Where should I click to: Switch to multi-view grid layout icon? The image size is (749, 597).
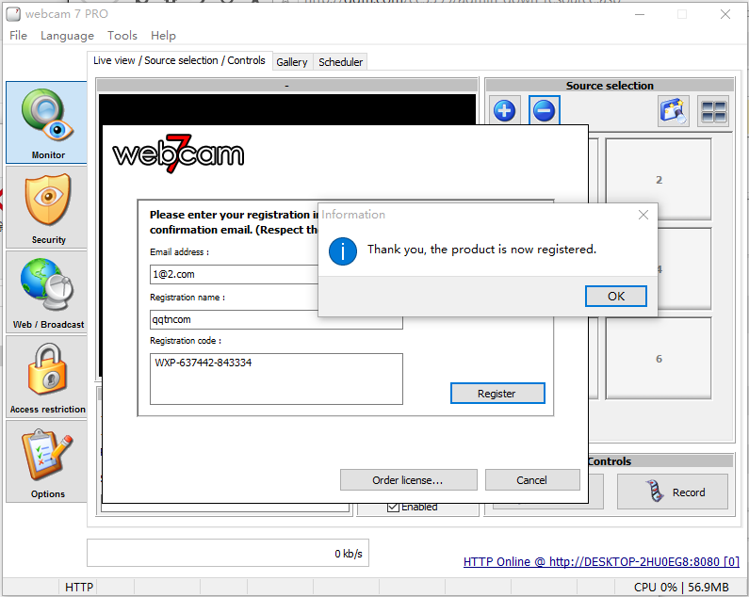713,111
